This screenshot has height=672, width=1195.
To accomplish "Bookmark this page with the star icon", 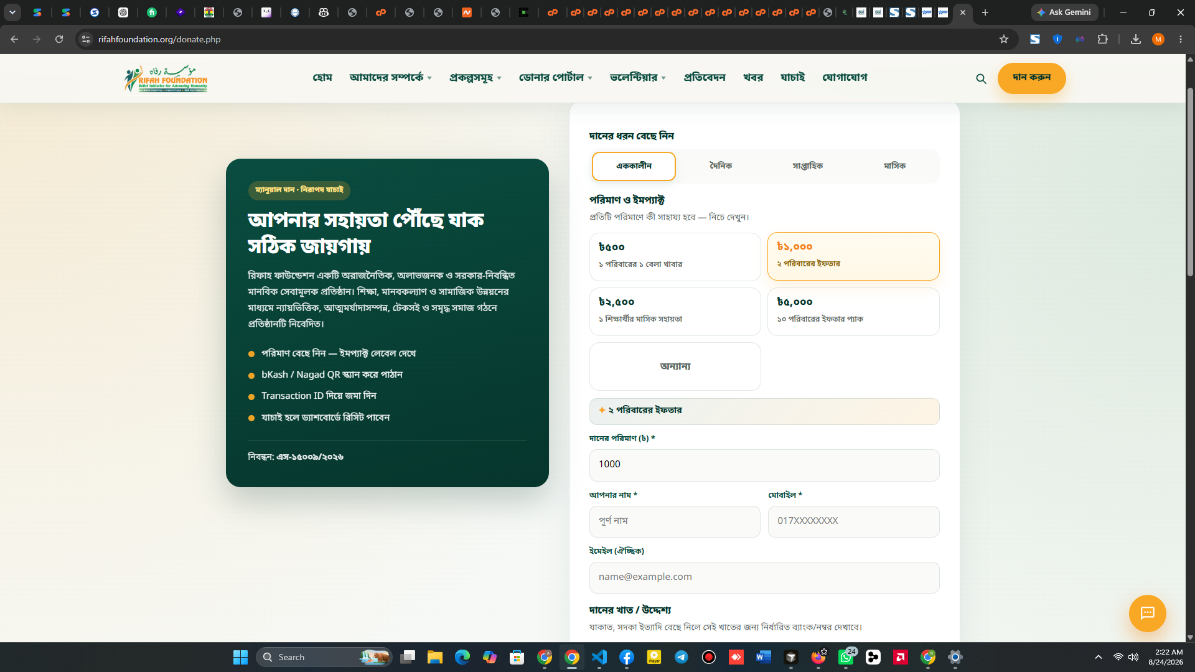I will click(1003, 39).
